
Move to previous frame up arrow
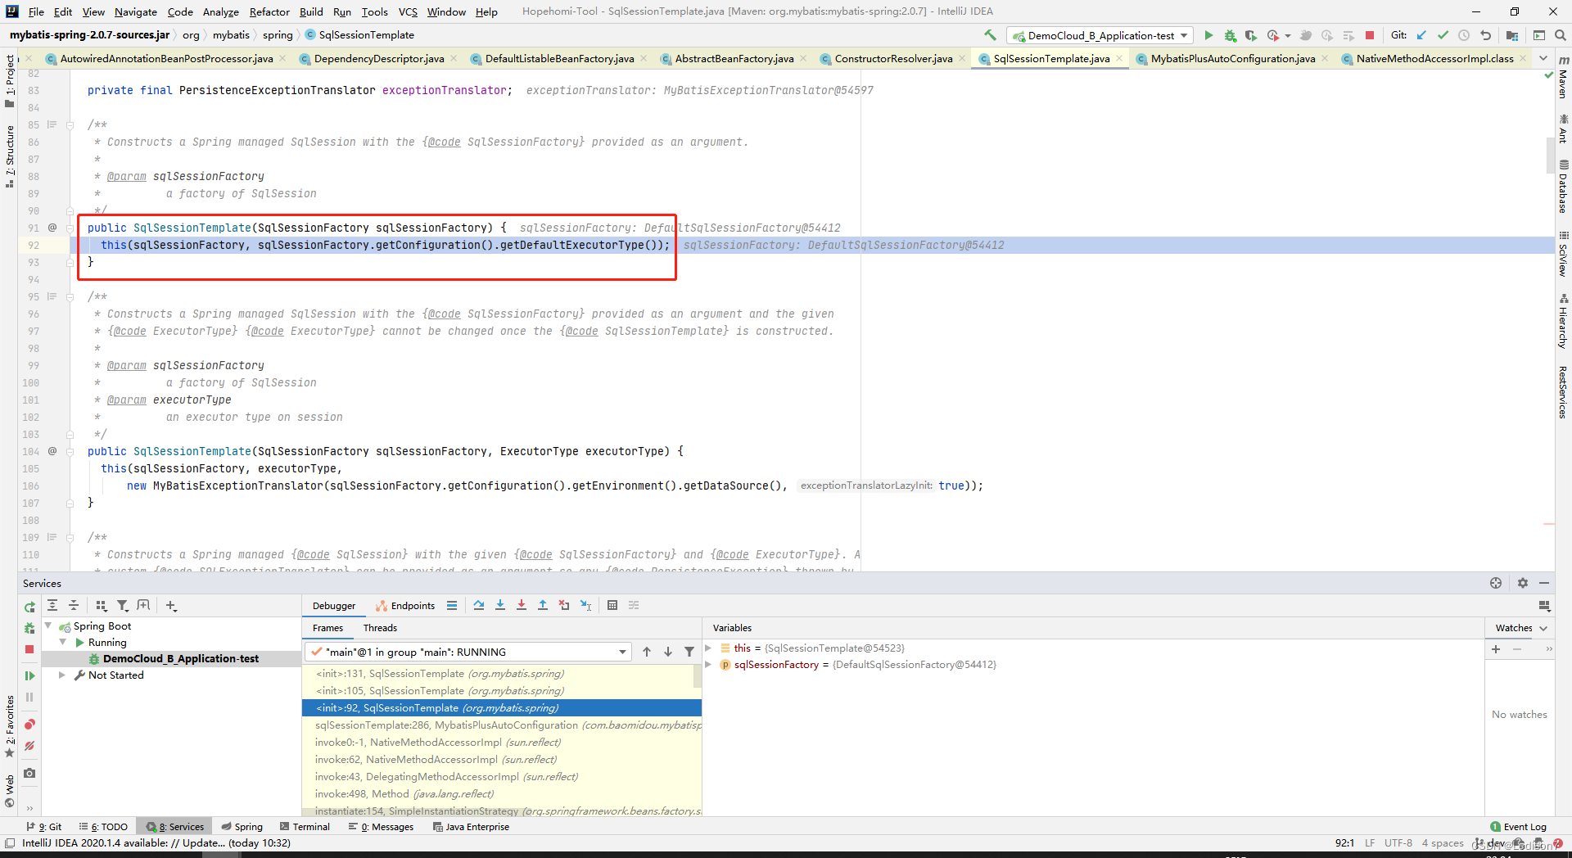[647, 652]
